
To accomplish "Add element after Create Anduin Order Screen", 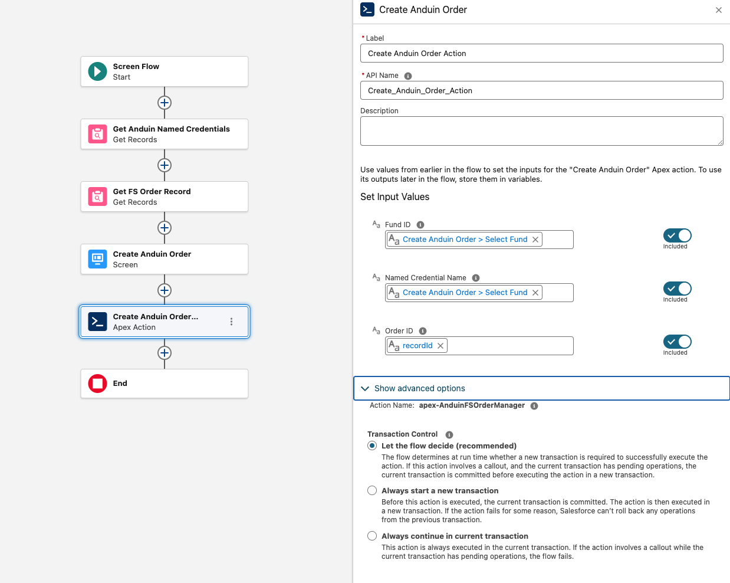I will click(165, 290).
